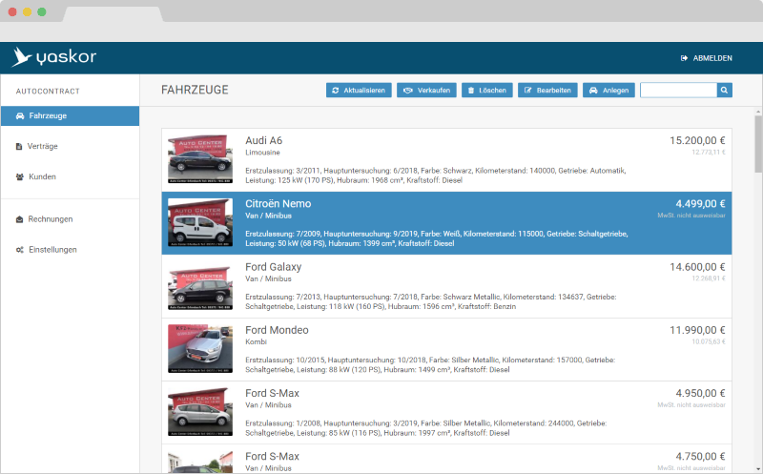The height and width of the screenshot is (474, 763).
Task: Open Fahrzeuge in the sidebar
Action: 70,115
